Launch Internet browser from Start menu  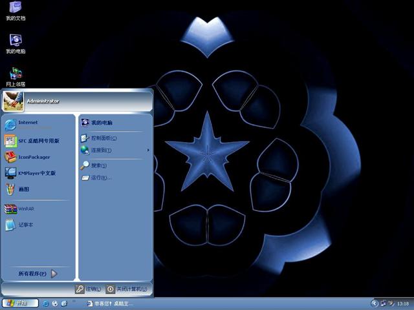pyautogui.click(x=38, y=125)
